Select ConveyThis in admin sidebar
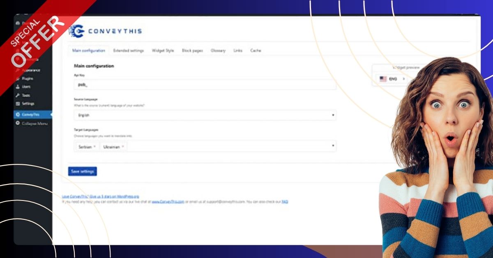The width and height of the screenshot is (493, 258). click(32, 114)
